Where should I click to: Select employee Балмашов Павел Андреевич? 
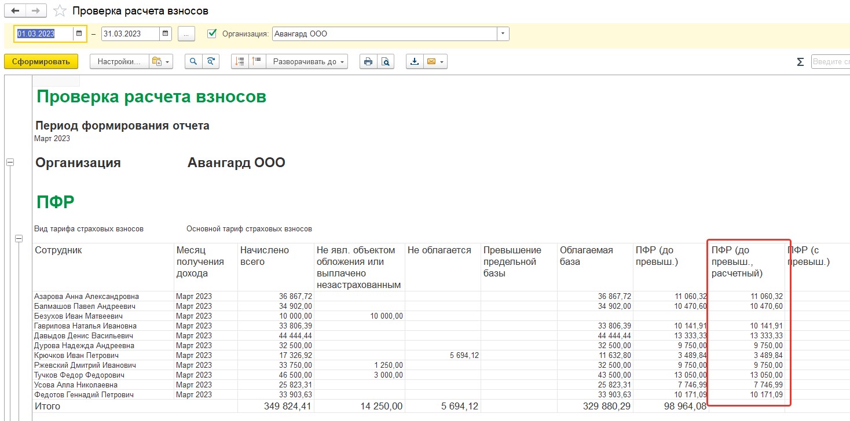85,306
